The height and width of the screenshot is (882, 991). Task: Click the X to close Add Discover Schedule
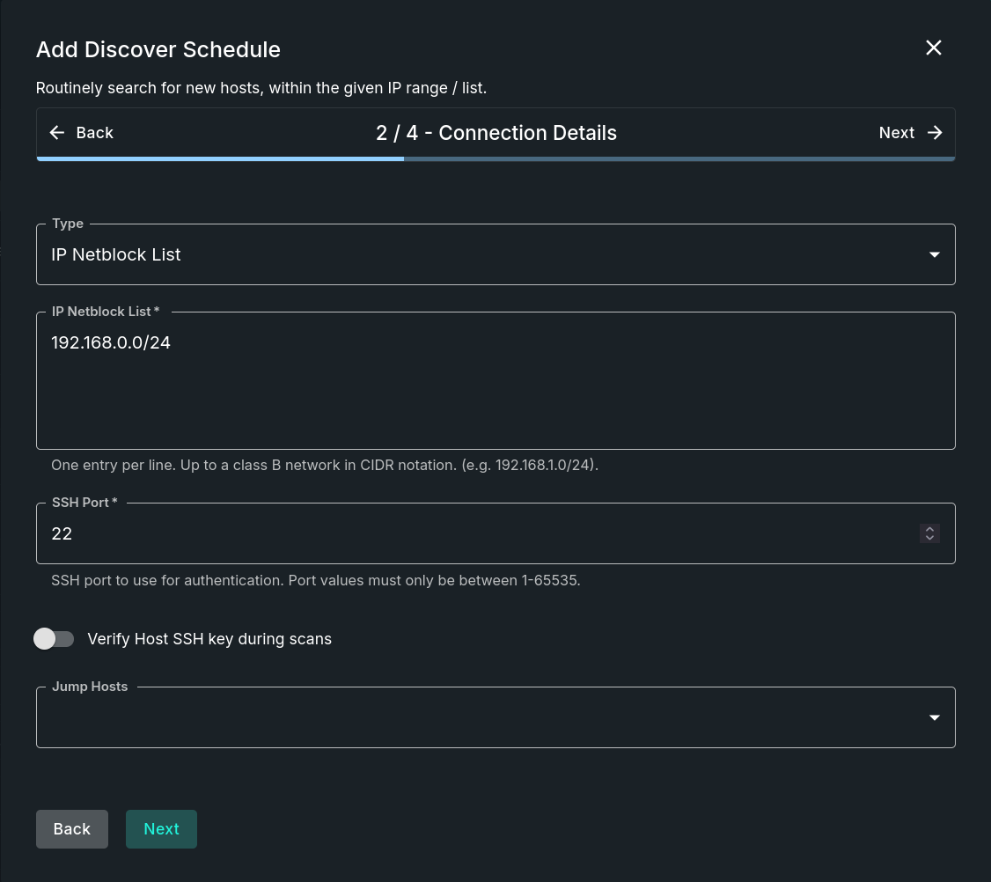click(933, 48)
